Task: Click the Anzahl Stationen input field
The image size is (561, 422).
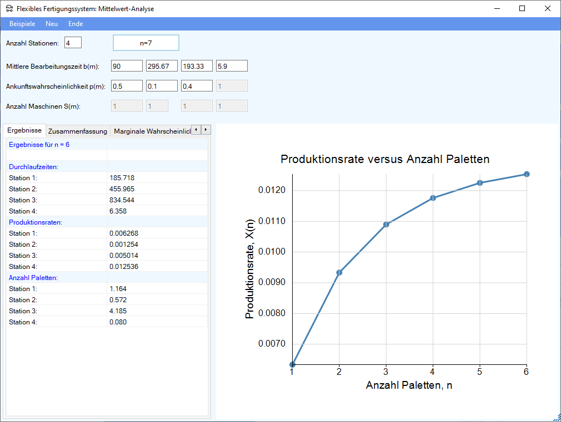Action: pos(73,43)
